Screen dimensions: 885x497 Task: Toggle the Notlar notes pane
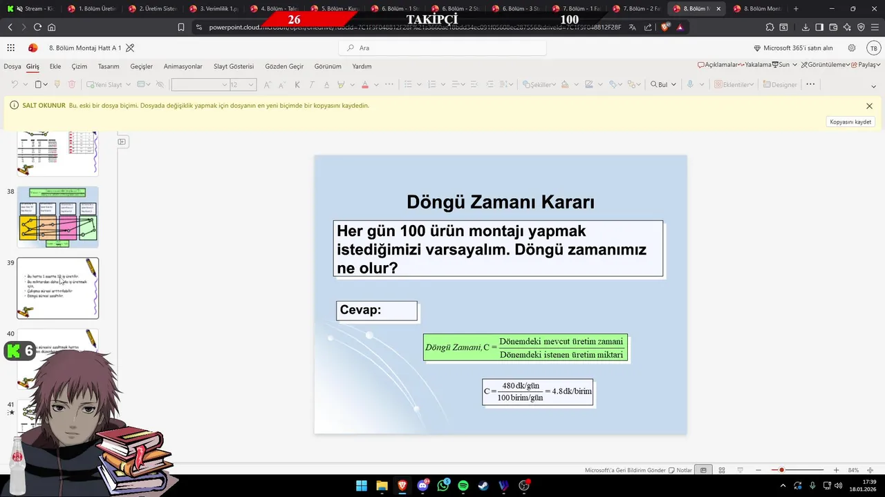[680, 470]
